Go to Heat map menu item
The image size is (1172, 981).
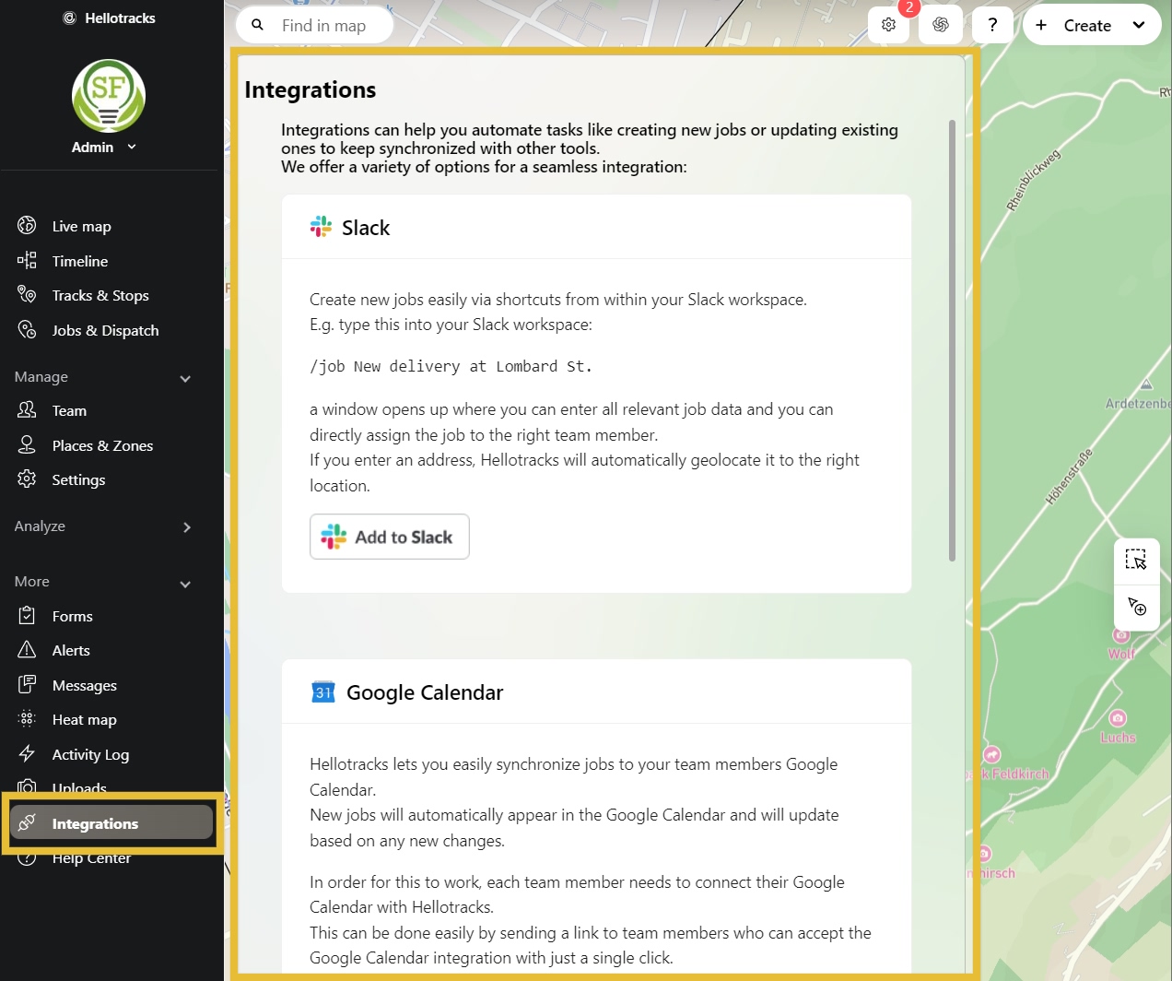(x=84, y=719)
